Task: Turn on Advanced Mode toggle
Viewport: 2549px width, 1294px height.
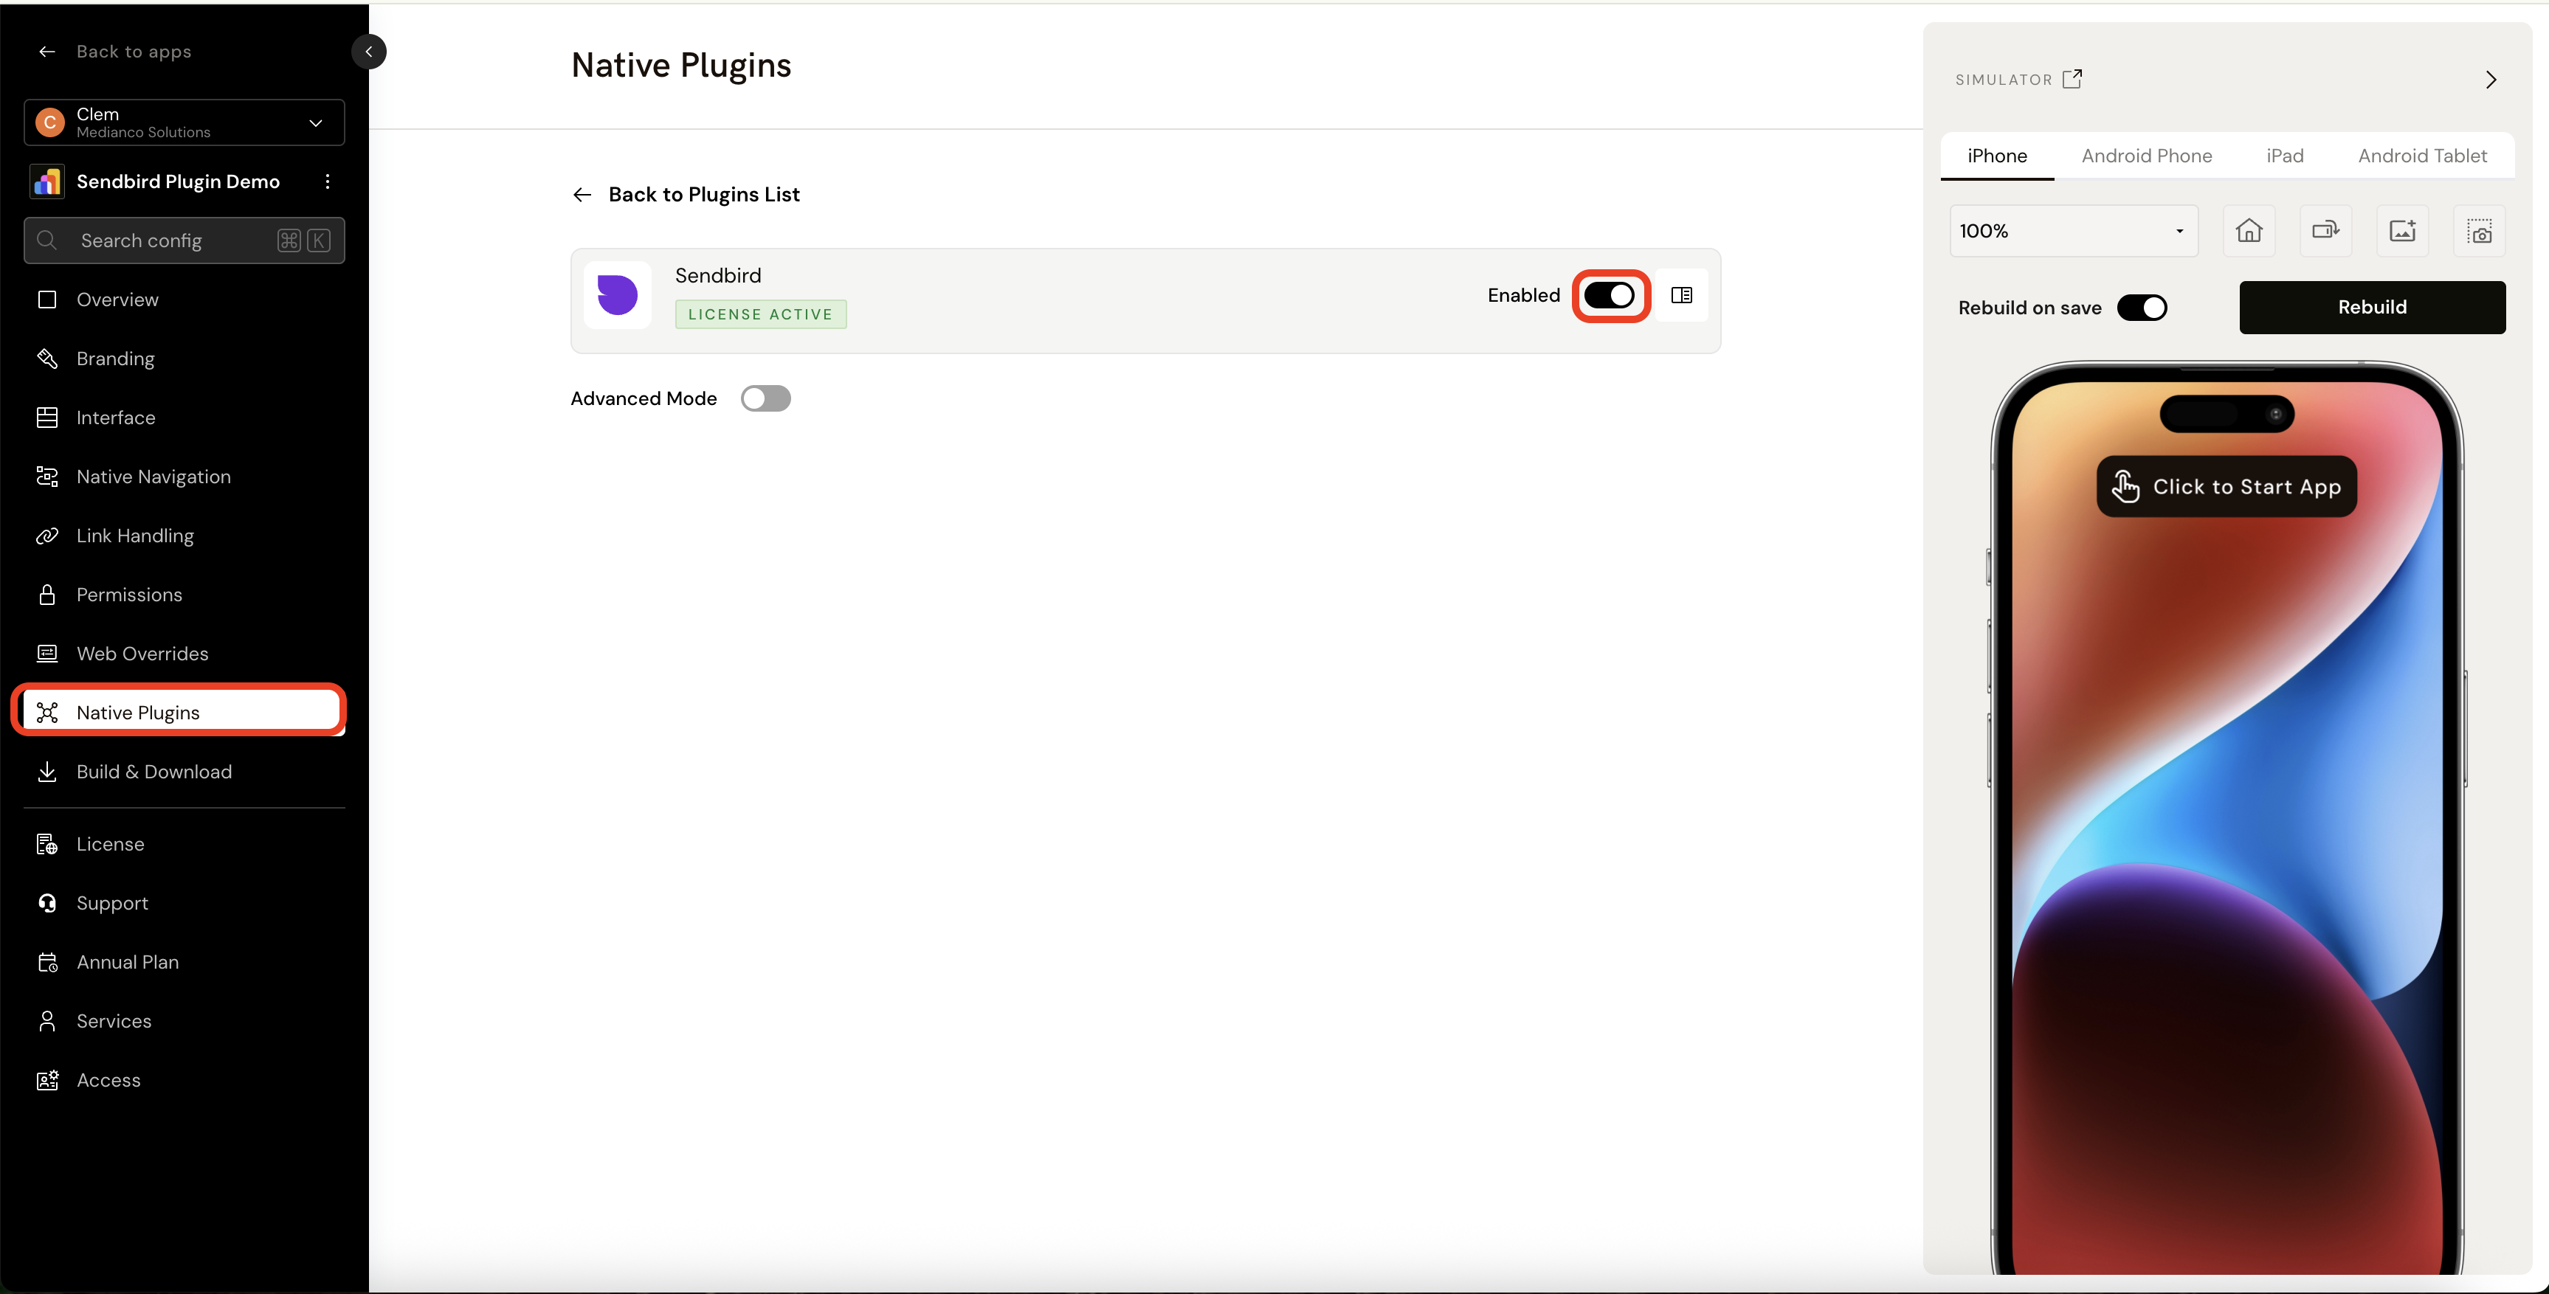Action: [x=765, y=398]
